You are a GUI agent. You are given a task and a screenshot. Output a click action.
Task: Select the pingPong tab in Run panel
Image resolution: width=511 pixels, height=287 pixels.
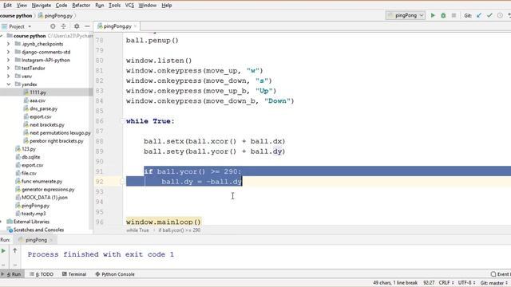(35, 240)
